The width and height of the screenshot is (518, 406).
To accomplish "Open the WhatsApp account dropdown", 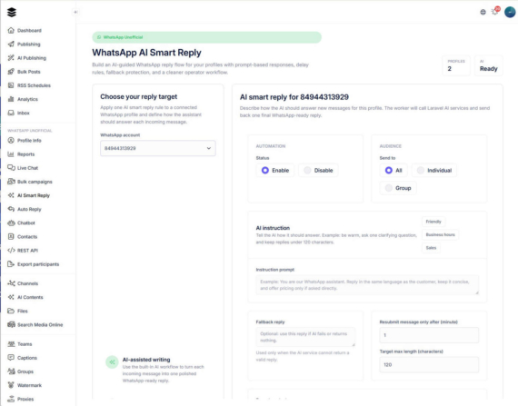I will (x=158, y=148).
